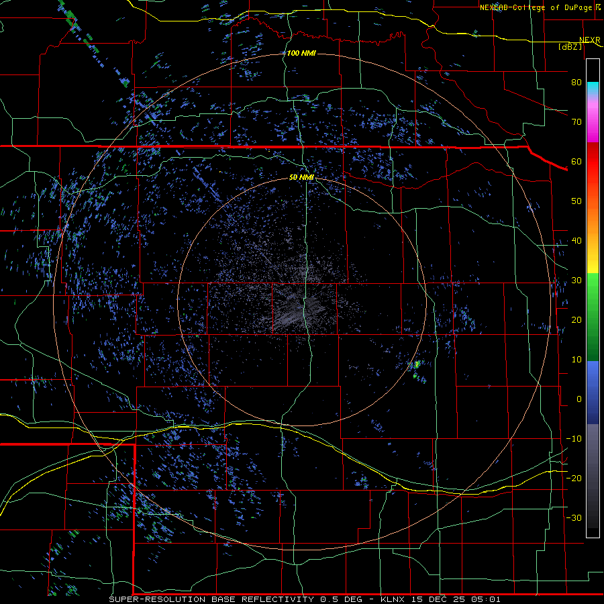Image resolution: width=604 pixels, height=604 pixels.
Task: Click the 80 value on the dBZ scale
Action: (x=576, y=83)
